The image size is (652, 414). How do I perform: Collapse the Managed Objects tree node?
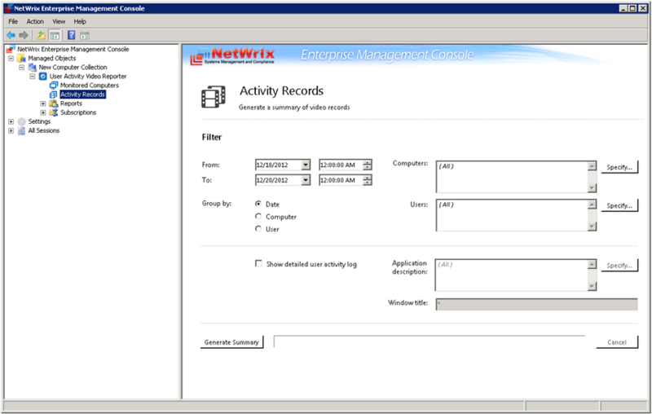(x=11, y=58)
